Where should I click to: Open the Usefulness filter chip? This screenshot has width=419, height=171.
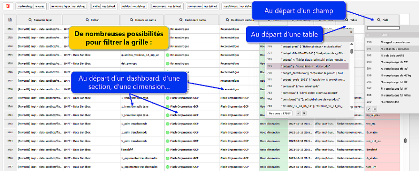click(x=237, y=6)
